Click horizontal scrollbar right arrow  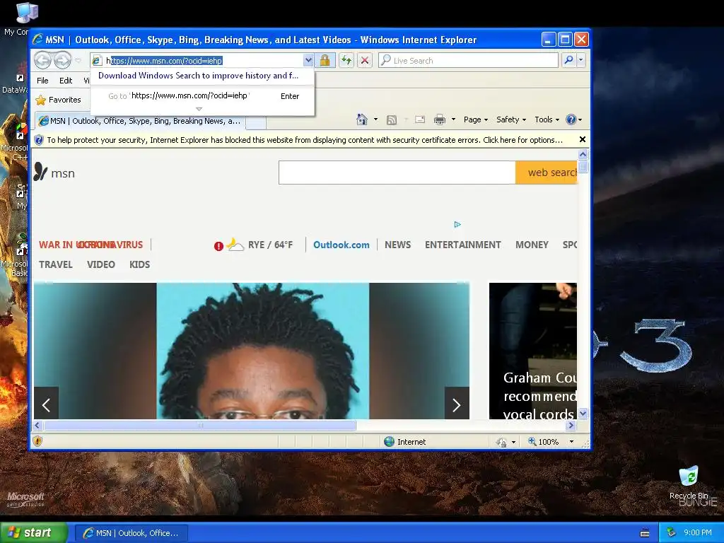(x=571, y=425)
